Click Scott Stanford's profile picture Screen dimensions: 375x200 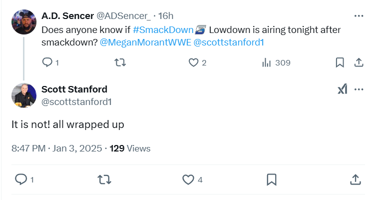click(23, 95)
